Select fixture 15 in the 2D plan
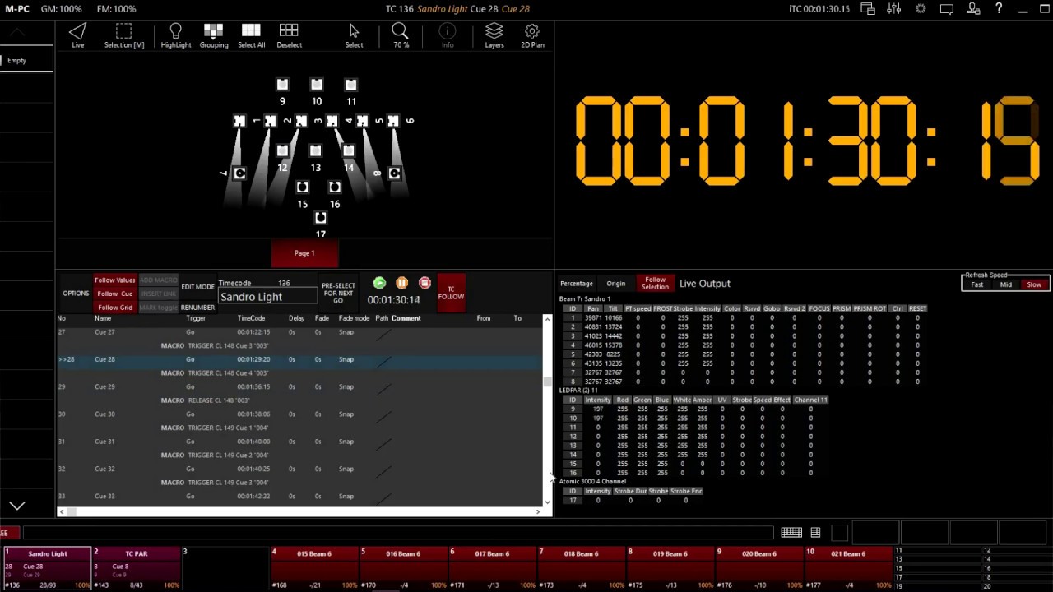This screenshot has width=1053, height=592. pyautogui.click(x=302, y=187)
